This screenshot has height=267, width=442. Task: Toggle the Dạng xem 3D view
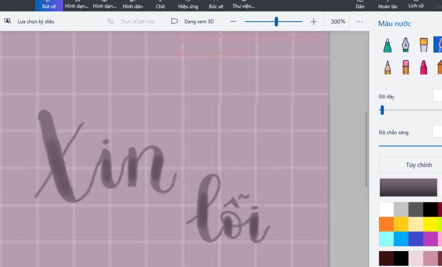pyautogui.click(x=193, y=22)
